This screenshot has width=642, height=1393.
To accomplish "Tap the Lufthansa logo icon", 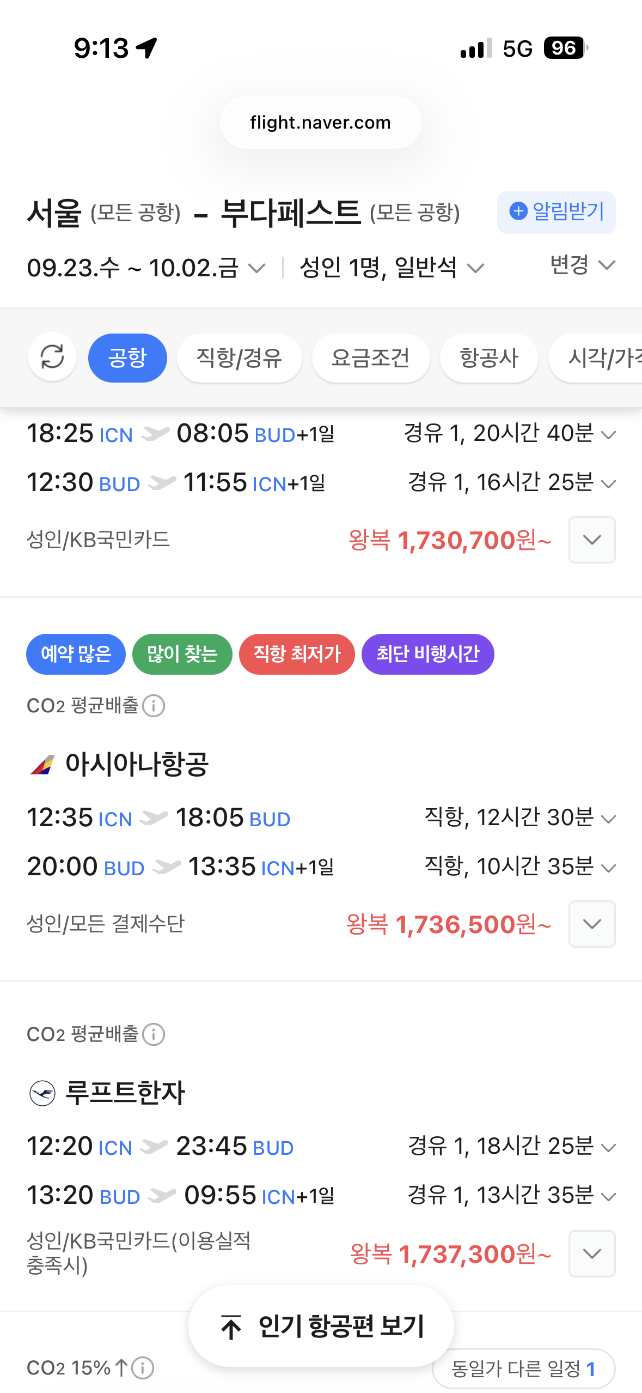I will [x=42, y=1093].
